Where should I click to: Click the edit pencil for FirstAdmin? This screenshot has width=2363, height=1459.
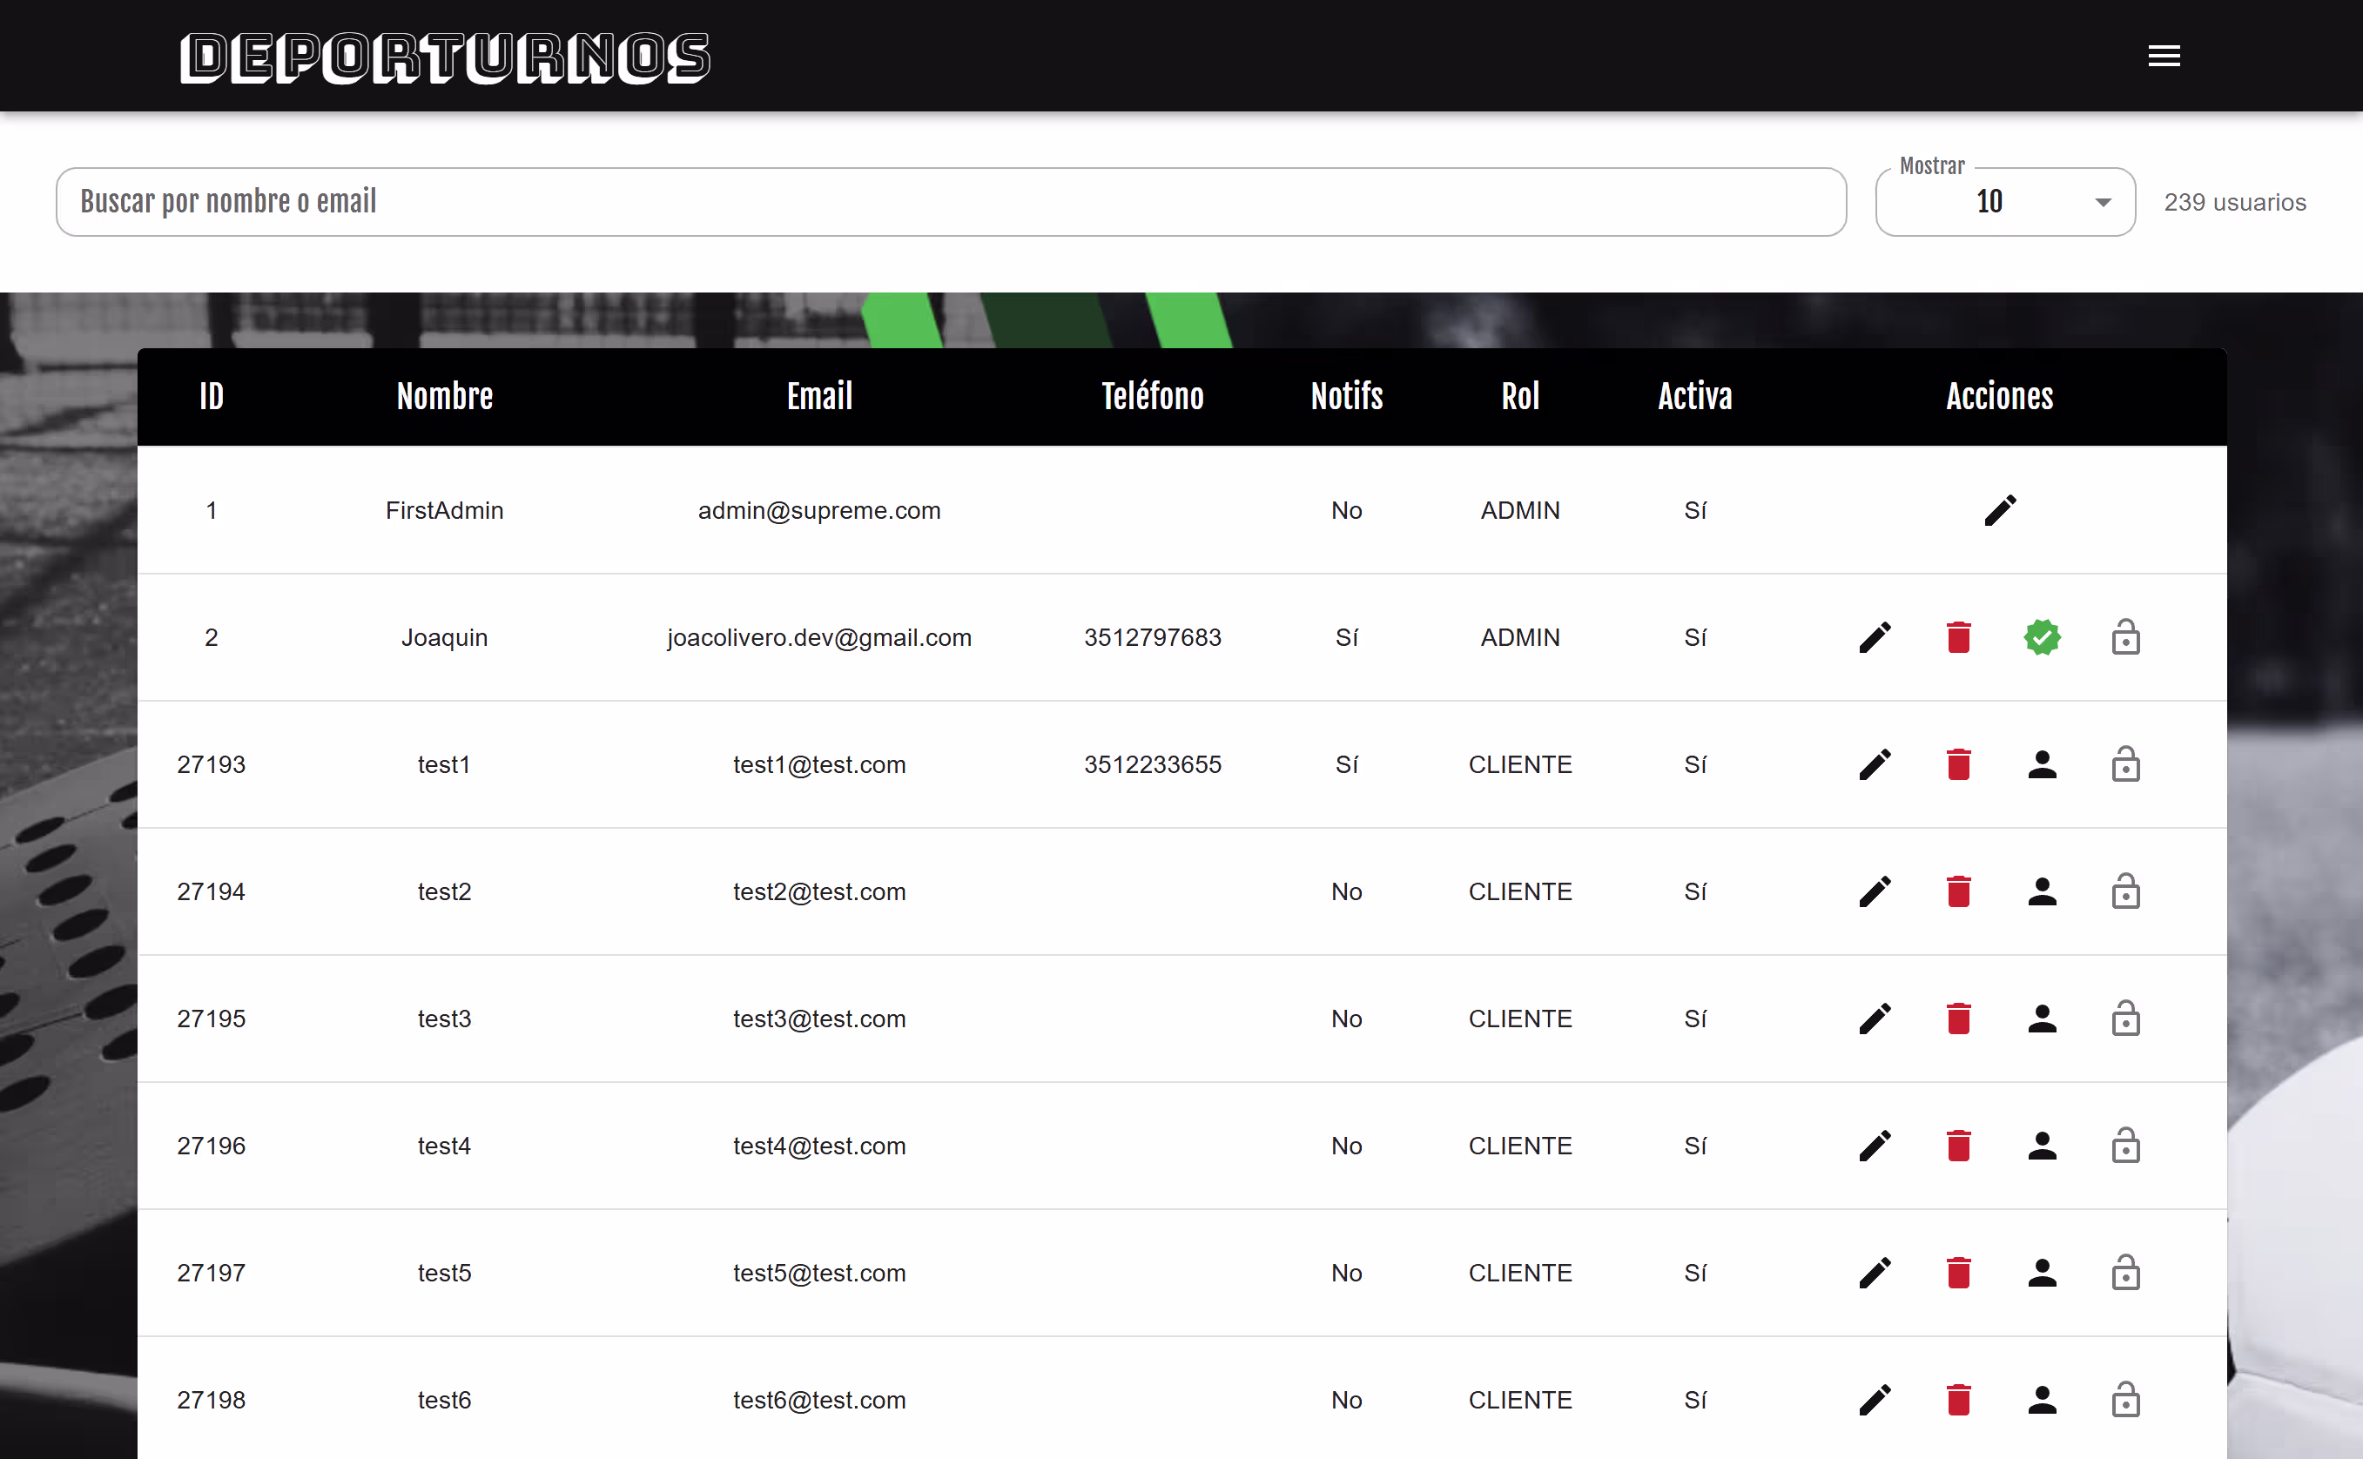[x=1999, y=510]
